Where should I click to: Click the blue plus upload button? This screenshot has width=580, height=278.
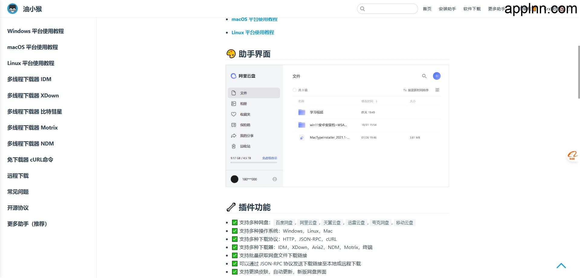tap(437, 76)
